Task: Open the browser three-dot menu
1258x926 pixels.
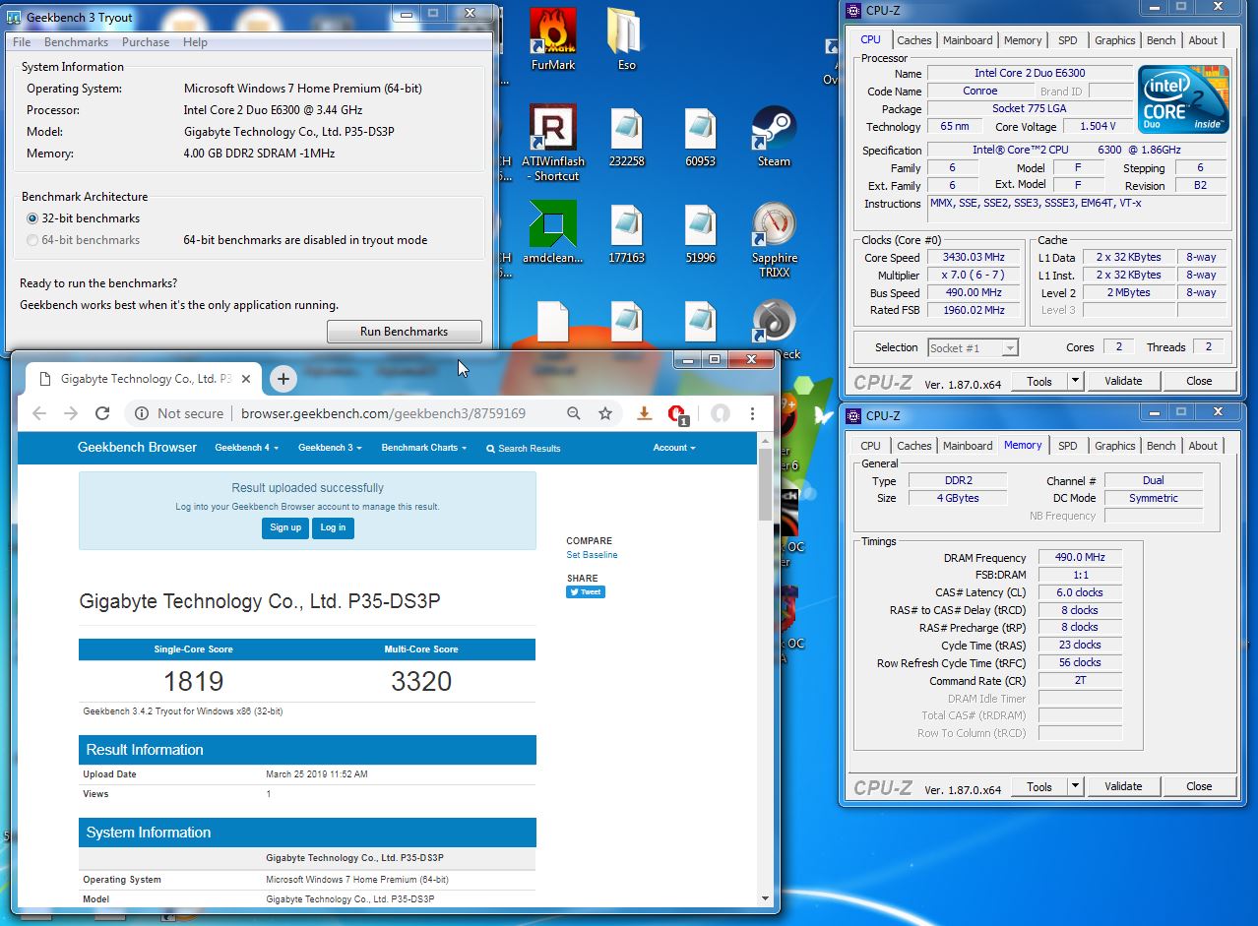Action: pyautogui.click(x=752, y=413)
